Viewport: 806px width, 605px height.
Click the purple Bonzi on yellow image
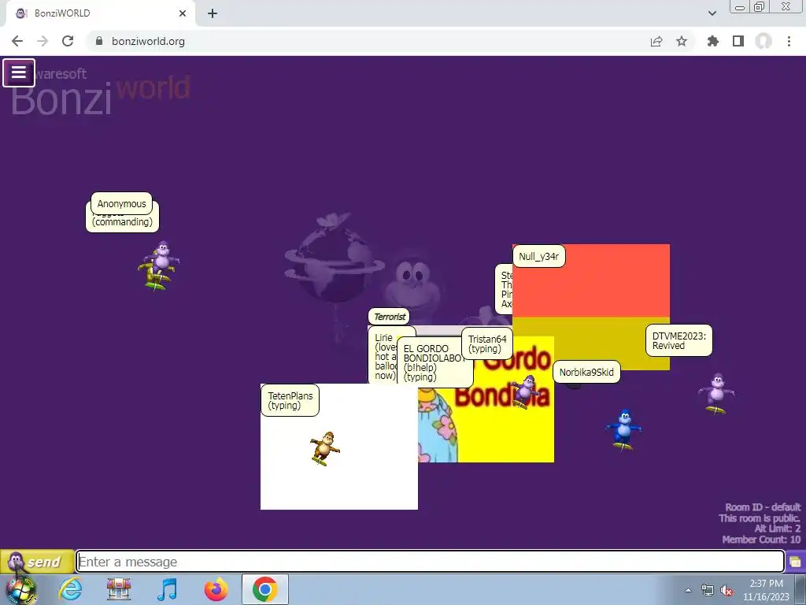point(525,392)
